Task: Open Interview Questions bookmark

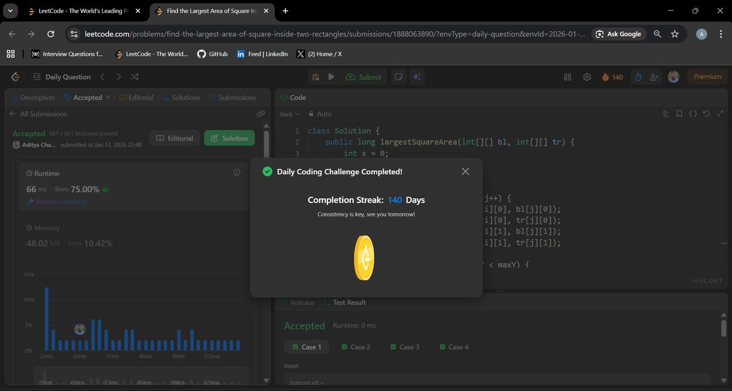Action: pyautogui.click(x=67, y=54)
